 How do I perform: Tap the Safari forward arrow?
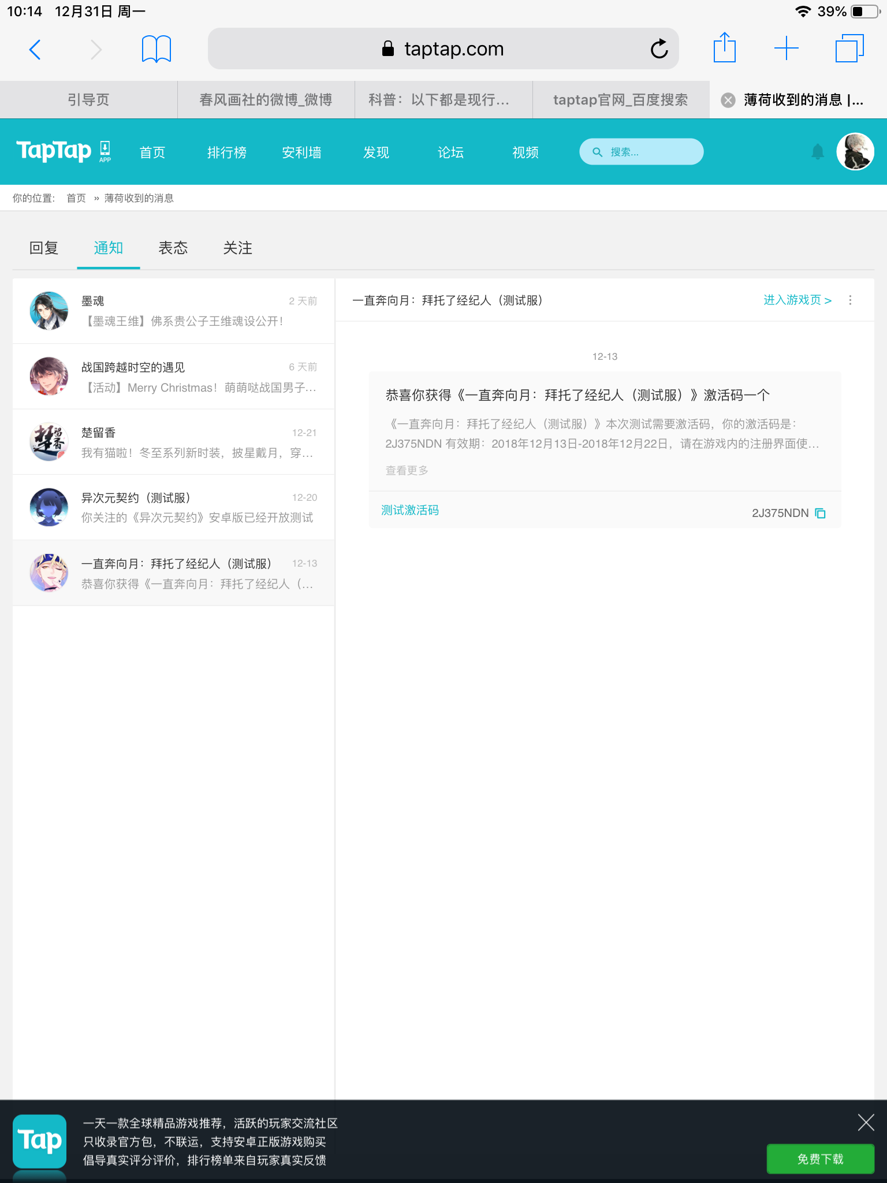[96, 50]
